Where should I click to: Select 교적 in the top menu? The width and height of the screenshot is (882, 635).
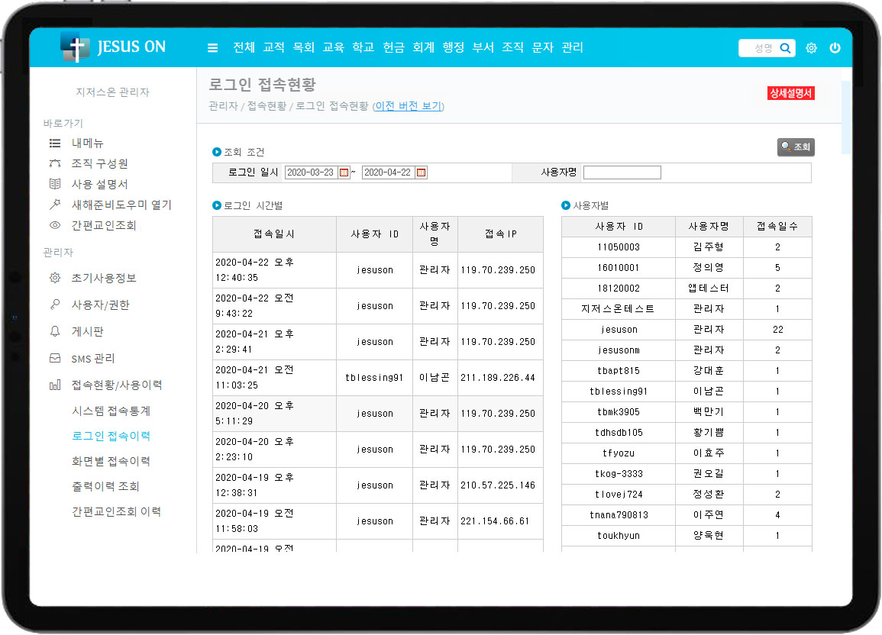pyautogui.click(x=273, y=47)
